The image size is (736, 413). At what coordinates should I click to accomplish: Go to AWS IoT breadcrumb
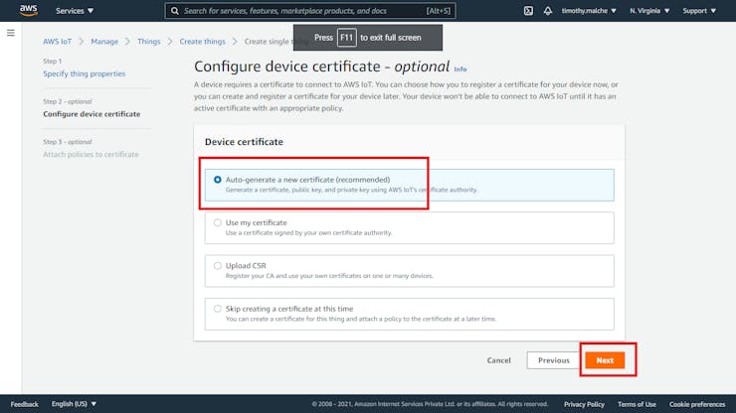[58, 42]
